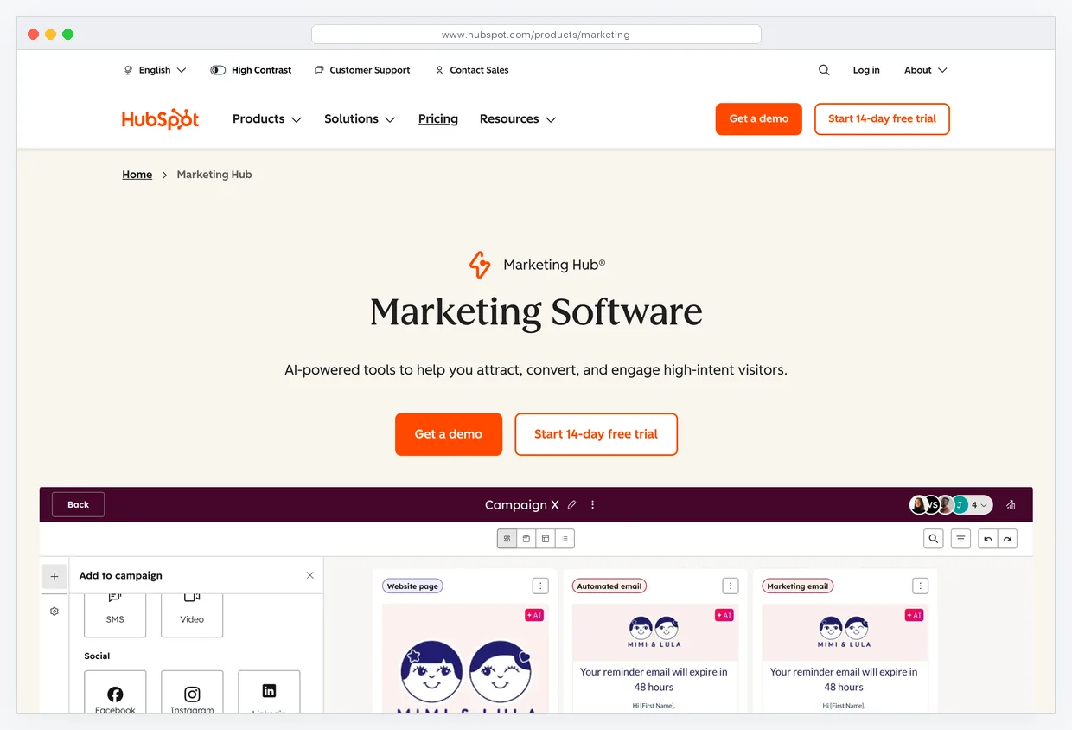Open campaign settings gear icon
The height and width of the screenshot is (730, 1072).
point(54,612)
